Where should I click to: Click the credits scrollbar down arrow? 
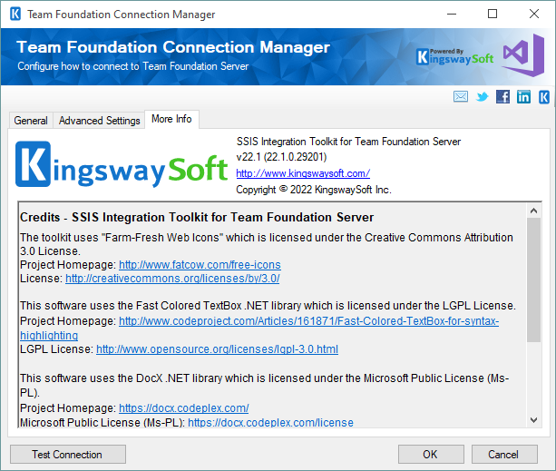coord(533,420)
